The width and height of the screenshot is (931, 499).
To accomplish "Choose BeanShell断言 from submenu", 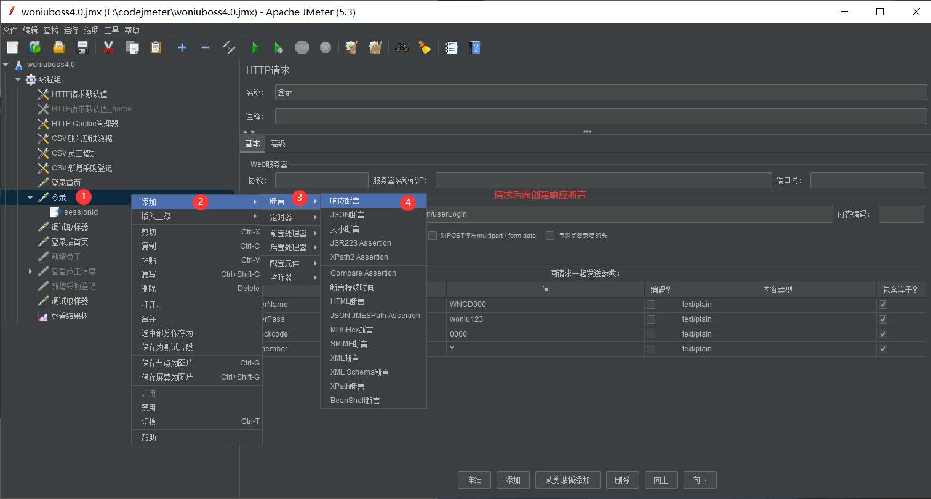I will (x=374, y=401).
